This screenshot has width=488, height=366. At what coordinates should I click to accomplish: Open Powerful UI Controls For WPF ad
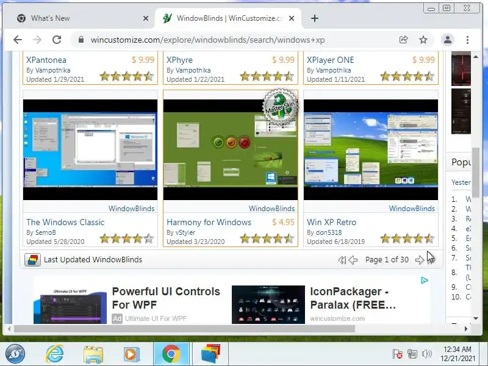click(166, 298)
